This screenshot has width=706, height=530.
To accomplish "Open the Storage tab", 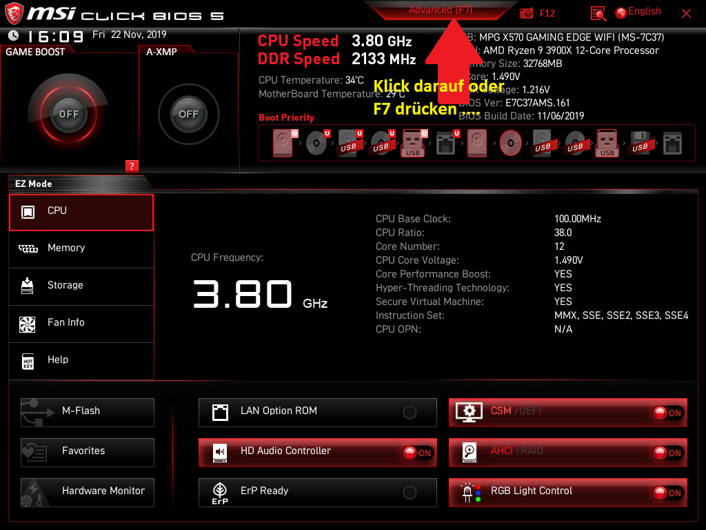I will pyautogui.click(x=81, y=286).
